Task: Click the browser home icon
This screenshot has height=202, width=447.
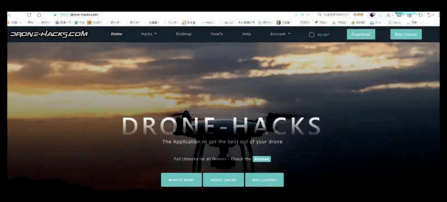Action: pos(39,15)
